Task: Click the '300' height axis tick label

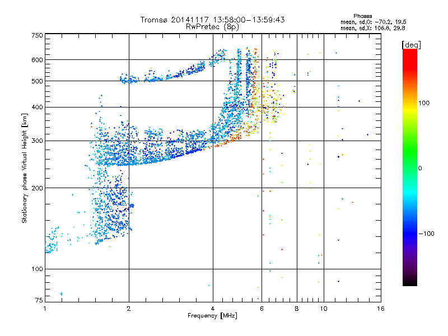Action: pyautogui.click(x=38, y=141)
